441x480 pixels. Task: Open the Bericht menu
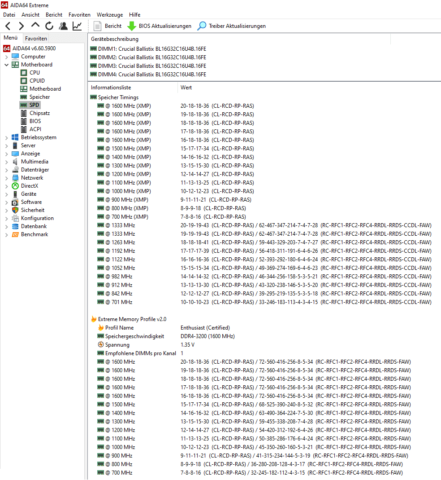coord(54,15)
